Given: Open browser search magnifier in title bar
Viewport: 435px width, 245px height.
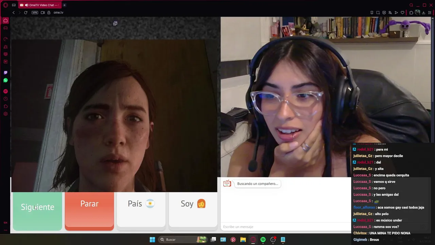Looking at the screenshot, I should tap(411, 5).
